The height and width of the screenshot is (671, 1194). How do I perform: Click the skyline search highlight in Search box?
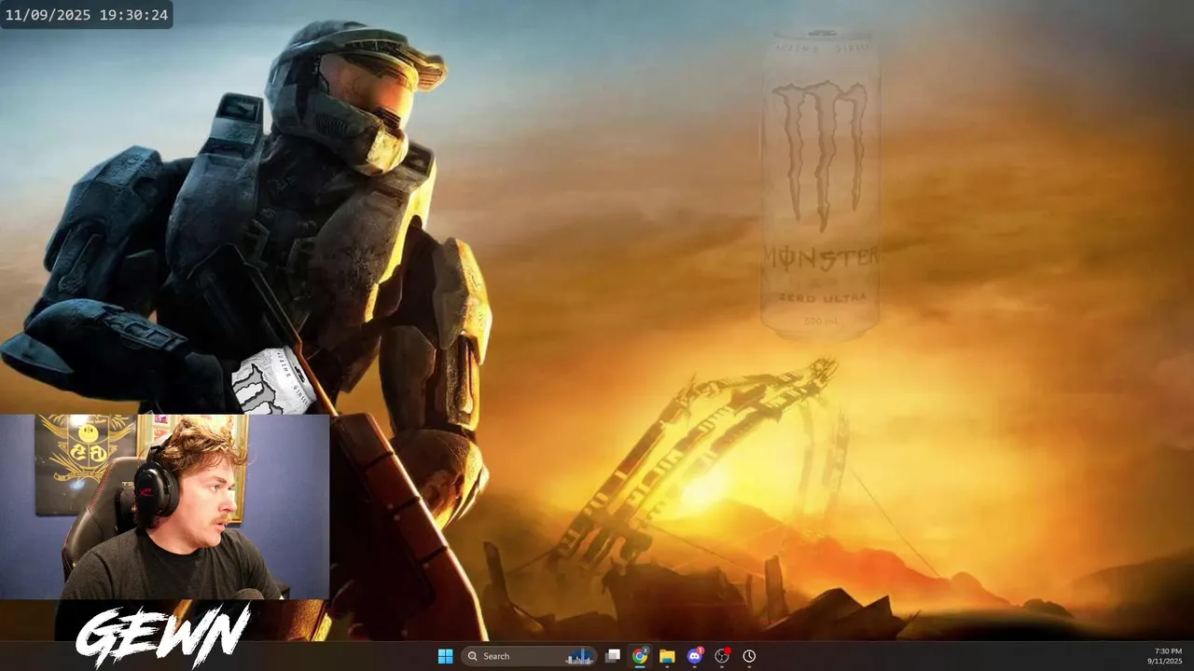(x=579, y=657)
